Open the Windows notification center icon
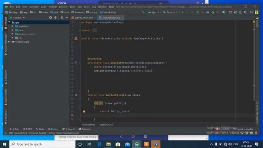 tap(256, 144)
